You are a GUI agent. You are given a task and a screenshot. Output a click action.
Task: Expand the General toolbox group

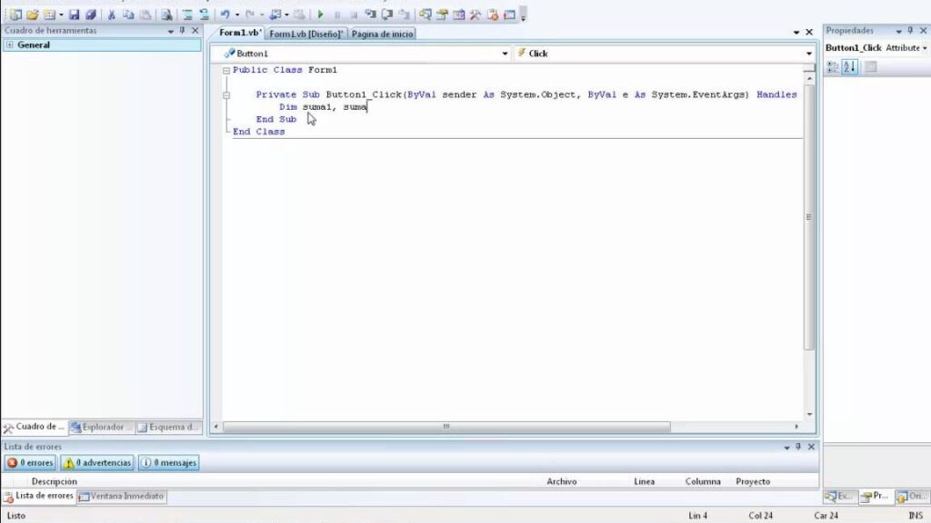(9, 45)
